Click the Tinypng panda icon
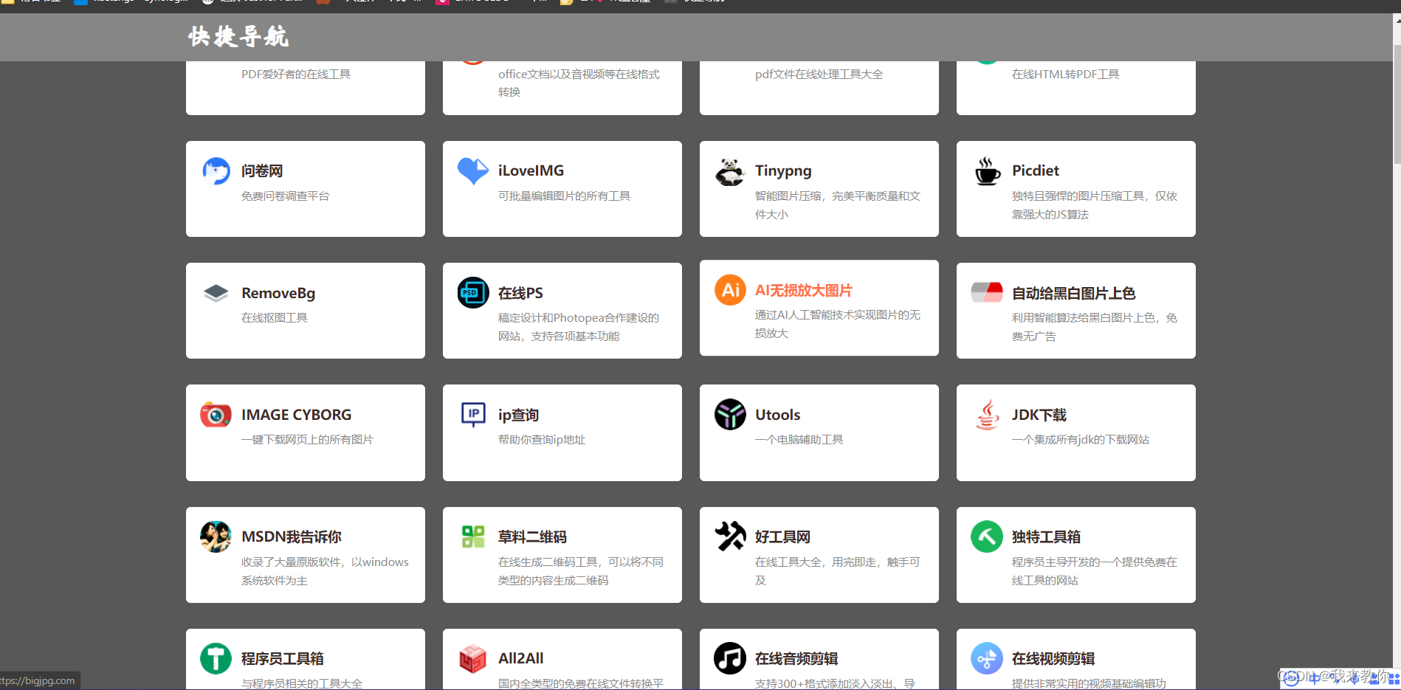 pyautogui.click(x=730, y=171)
